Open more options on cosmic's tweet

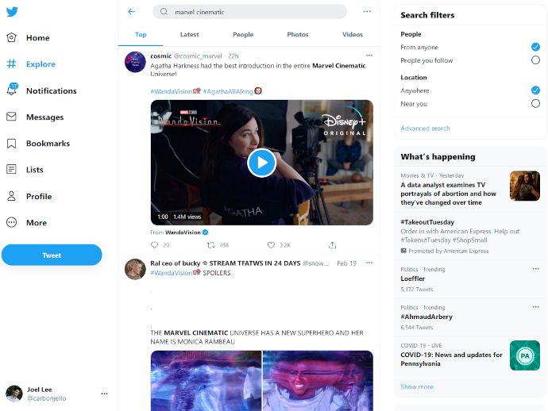pos(369,56)
